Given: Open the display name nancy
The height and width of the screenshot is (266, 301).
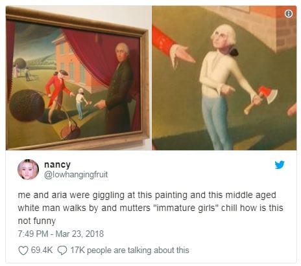Looking at the screenshot, I should pos(57,164).
